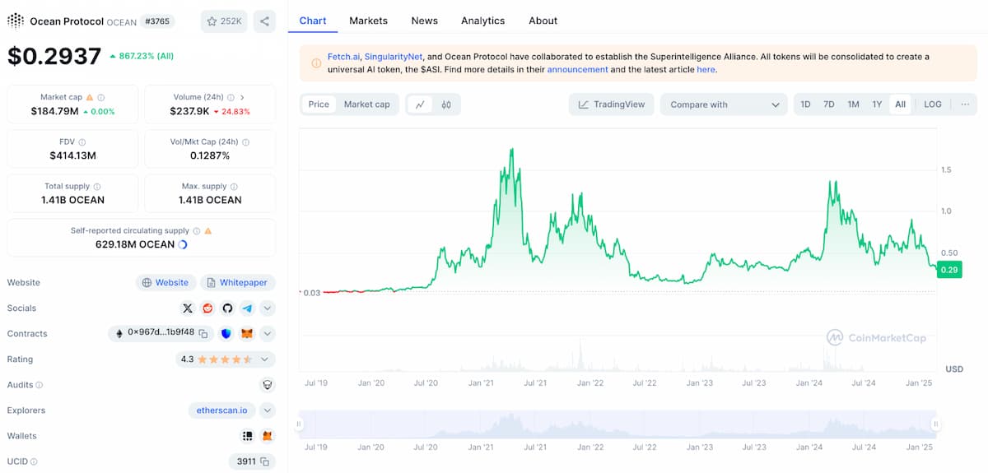Click the share icon button

[264, 21]
